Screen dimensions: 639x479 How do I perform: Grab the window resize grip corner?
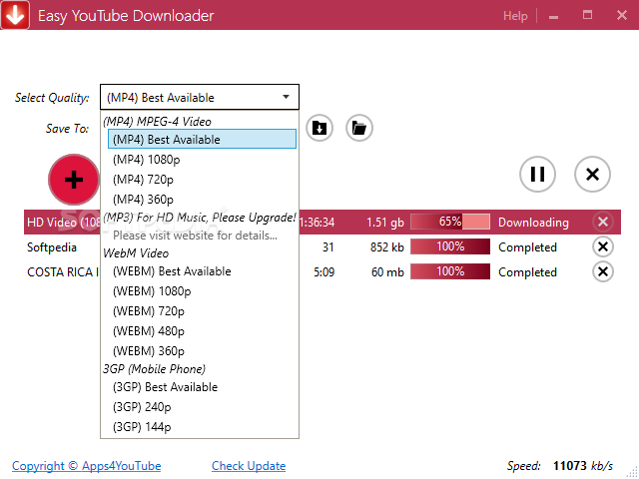(632, 472)
